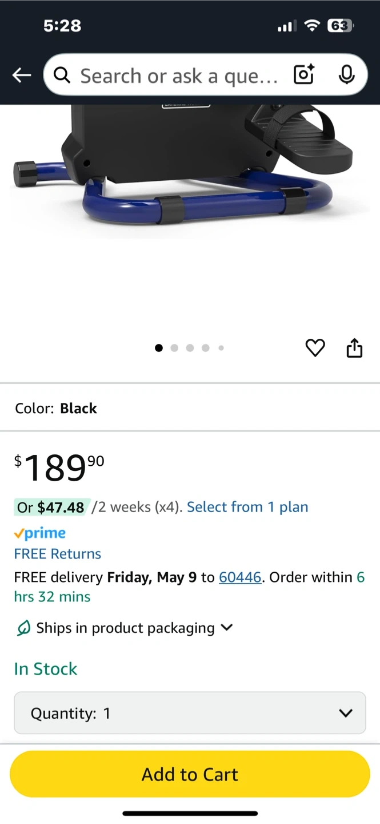Viewport: 380px width, 824px height.
Task: Jump to third product image dot
Action: tap(190, 348)
